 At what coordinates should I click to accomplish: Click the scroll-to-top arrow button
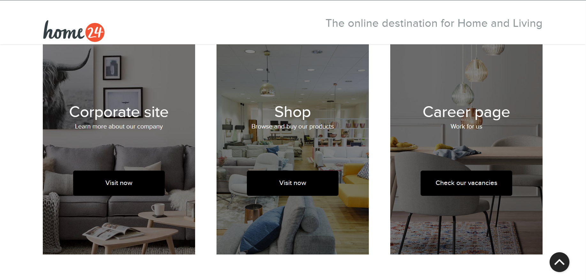(x=559, y=262)
